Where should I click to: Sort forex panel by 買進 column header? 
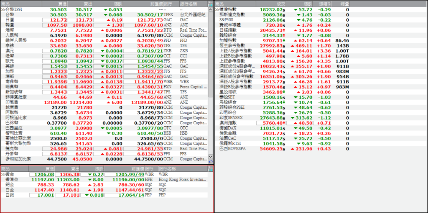[x=54, y=4]
